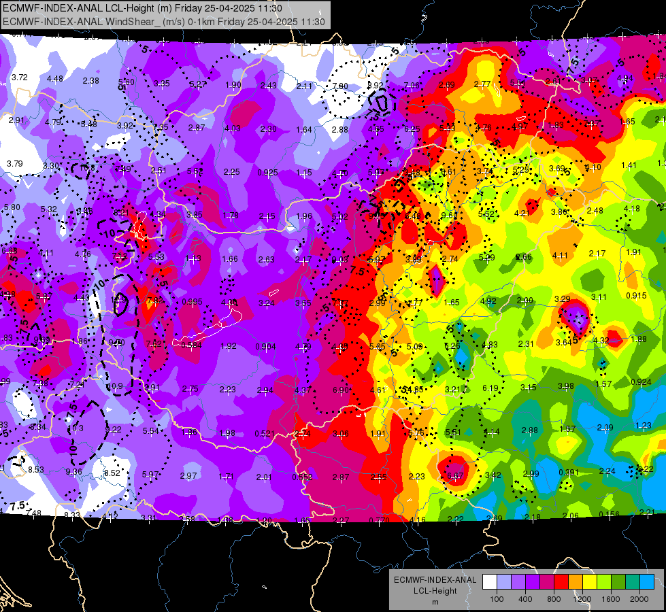
Task: Click the WindShear 0-1km title line
Action: tap(164, 22)
